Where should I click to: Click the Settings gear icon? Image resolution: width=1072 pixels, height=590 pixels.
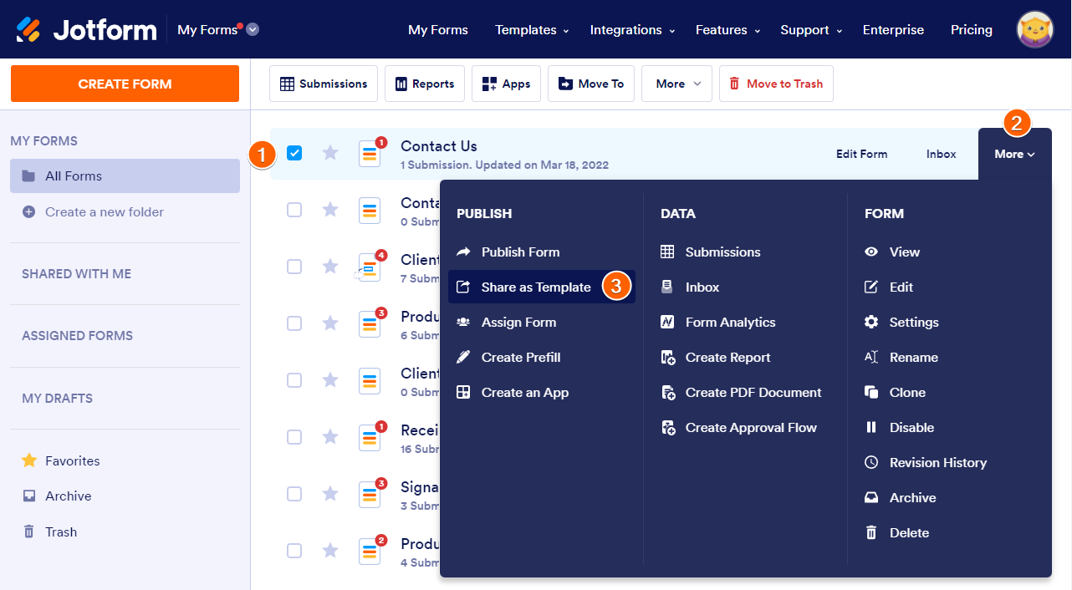[871, 322]
